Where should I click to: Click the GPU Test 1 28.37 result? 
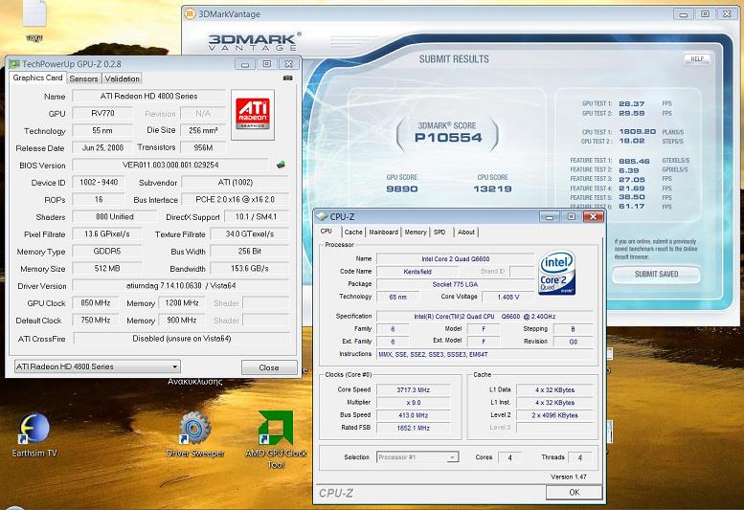(x=632, y=103)
